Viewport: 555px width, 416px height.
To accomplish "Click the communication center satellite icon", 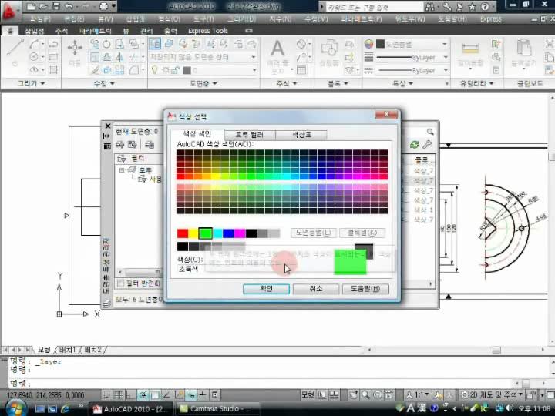I will coord(459,6).
